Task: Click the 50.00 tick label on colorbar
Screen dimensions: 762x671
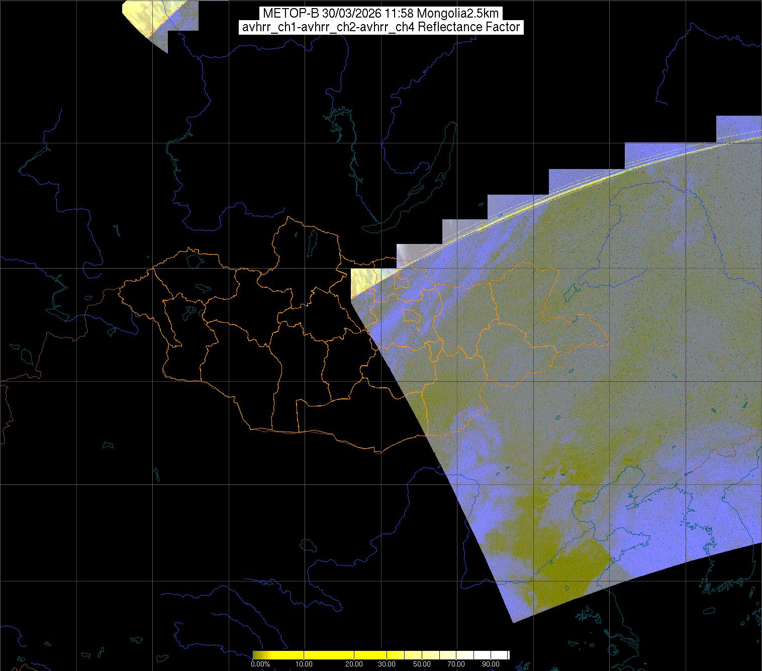Action: pos(422,664)
